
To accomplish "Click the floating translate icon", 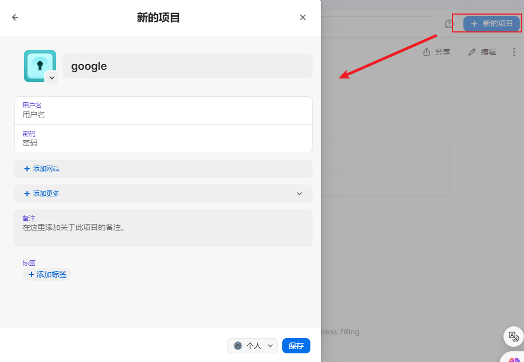I will 513,336.
